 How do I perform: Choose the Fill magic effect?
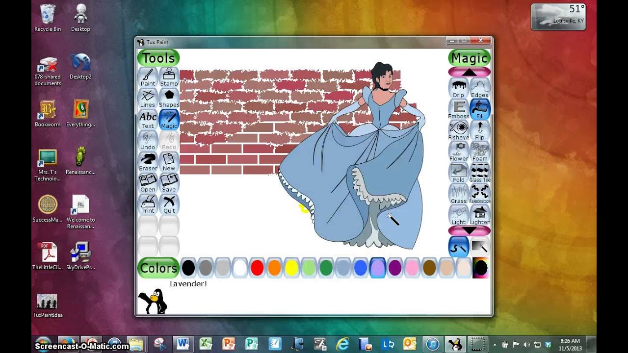point(480,109)
